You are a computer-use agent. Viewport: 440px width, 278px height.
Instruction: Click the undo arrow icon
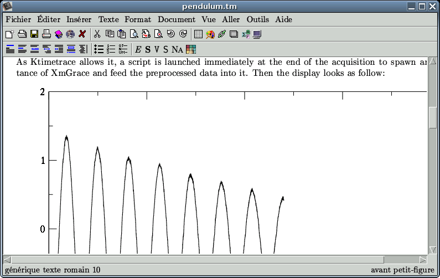point(170,34)
